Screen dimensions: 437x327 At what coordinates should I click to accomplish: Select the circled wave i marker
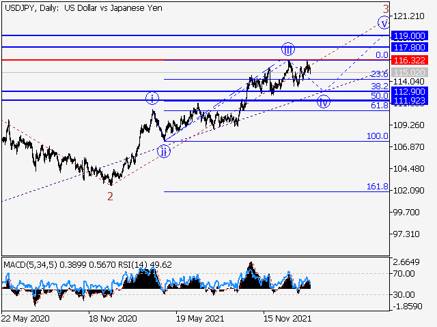pos(152,98)
